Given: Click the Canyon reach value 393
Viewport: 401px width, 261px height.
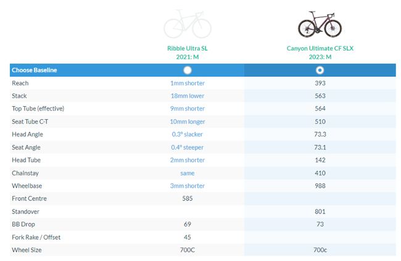Looking at the screenshot, I should tap(320, 83).
